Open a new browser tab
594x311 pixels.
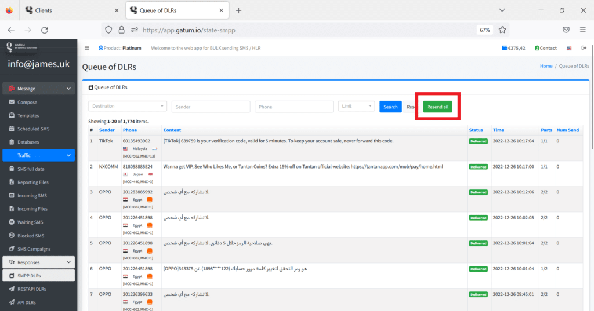pos(238,10)
